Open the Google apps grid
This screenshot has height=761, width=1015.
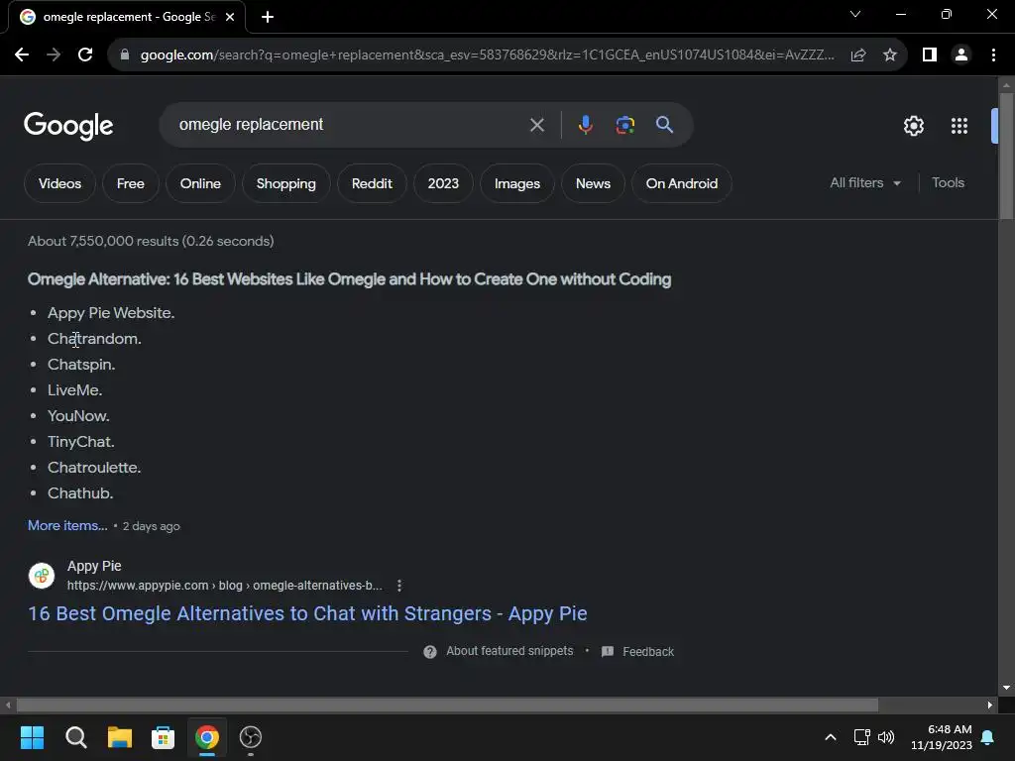tap(959, 126)
